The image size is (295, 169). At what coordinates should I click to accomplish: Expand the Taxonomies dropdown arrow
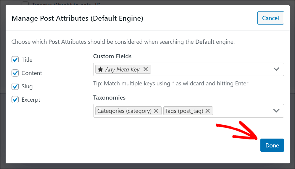pos(276,111)
